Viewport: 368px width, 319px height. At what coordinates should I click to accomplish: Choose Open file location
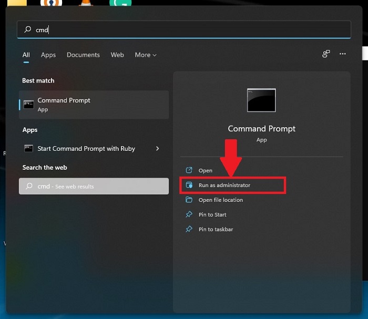pyautogui.click(x=221, y=200)
